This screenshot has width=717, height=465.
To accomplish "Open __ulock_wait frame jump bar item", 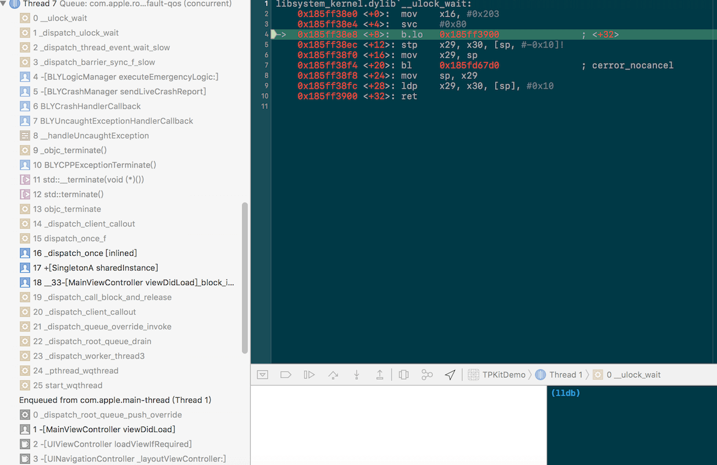I will (631, 374).
